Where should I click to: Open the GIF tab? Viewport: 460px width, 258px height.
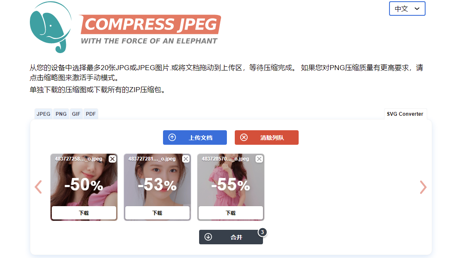76,114
